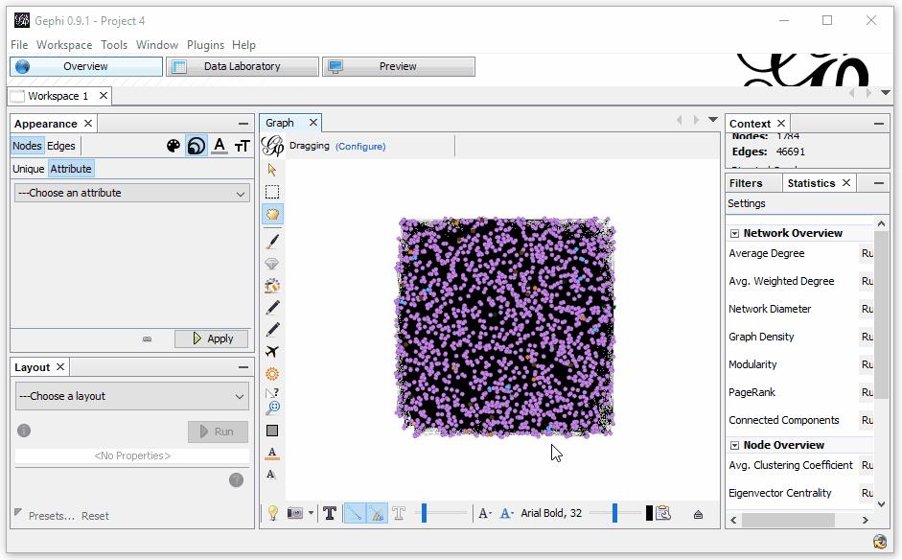Toggle show edges button

pyautogui.click(x=355, y=513)
